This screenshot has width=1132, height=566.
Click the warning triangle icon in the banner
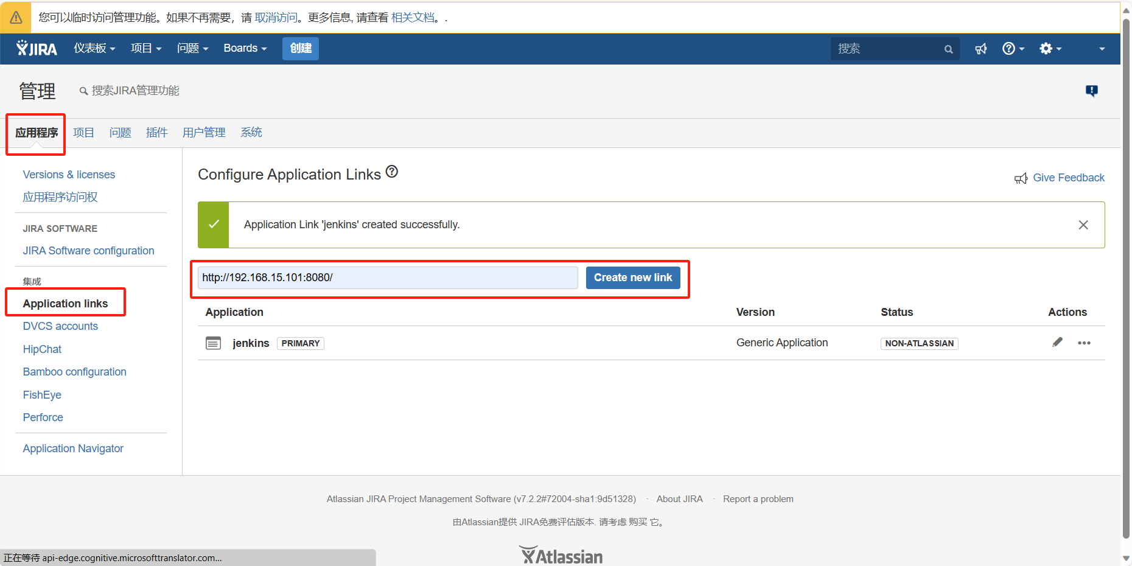click(x=16, y=18)
